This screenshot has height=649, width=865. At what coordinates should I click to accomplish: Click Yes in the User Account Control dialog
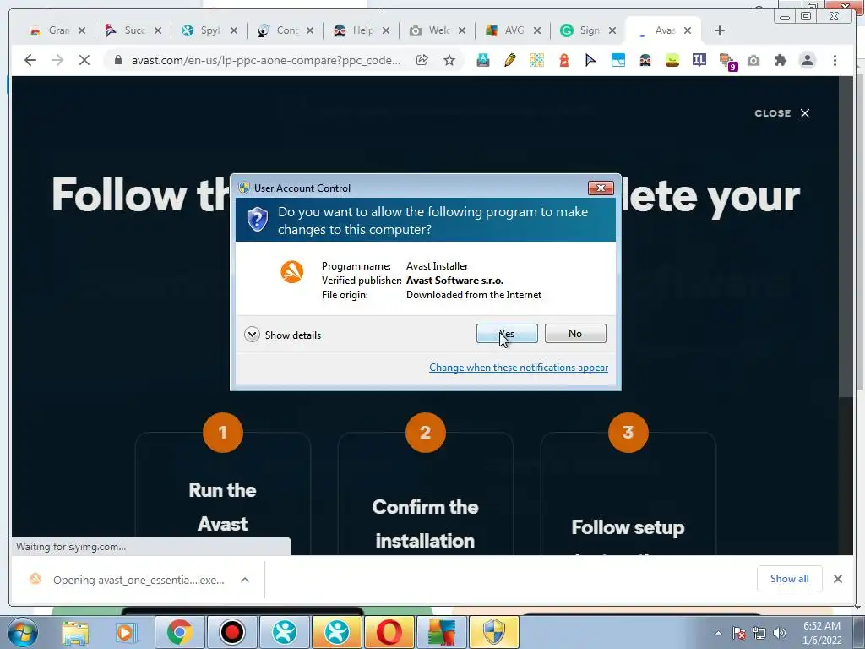507,333
